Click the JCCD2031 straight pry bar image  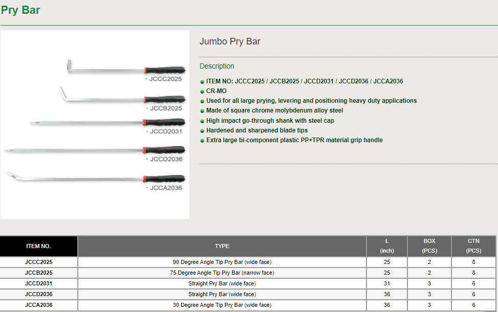tap(106, 123)
